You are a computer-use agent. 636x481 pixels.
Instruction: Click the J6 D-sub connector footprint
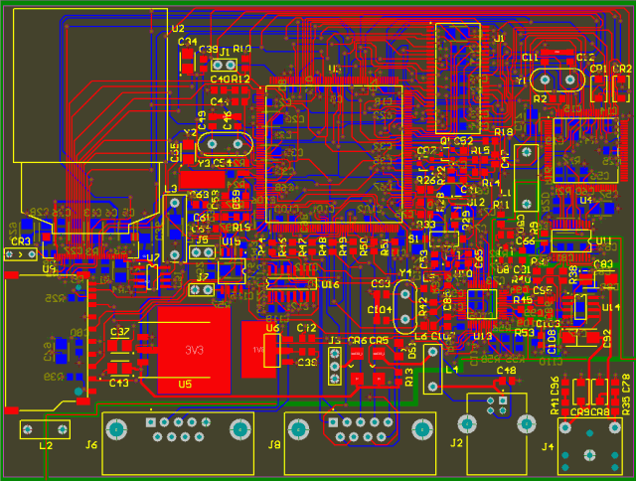pyautogui.click(x=178, y=443)
